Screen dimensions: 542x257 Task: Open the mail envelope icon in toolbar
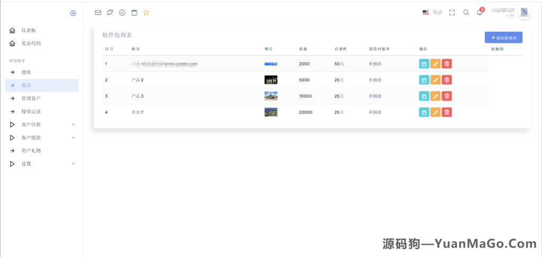point(98,13)
